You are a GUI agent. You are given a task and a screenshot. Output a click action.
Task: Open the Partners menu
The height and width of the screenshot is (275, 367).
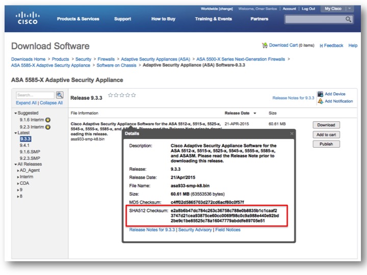pos(259,19)
